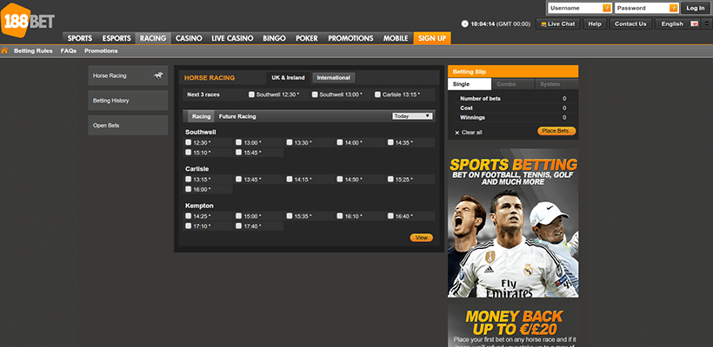The width and height of the screenshot is (713, 347).
Task: Select the Southwell 14:35 race checkbox
Action: pyautogui.click(x=390, y=142)
